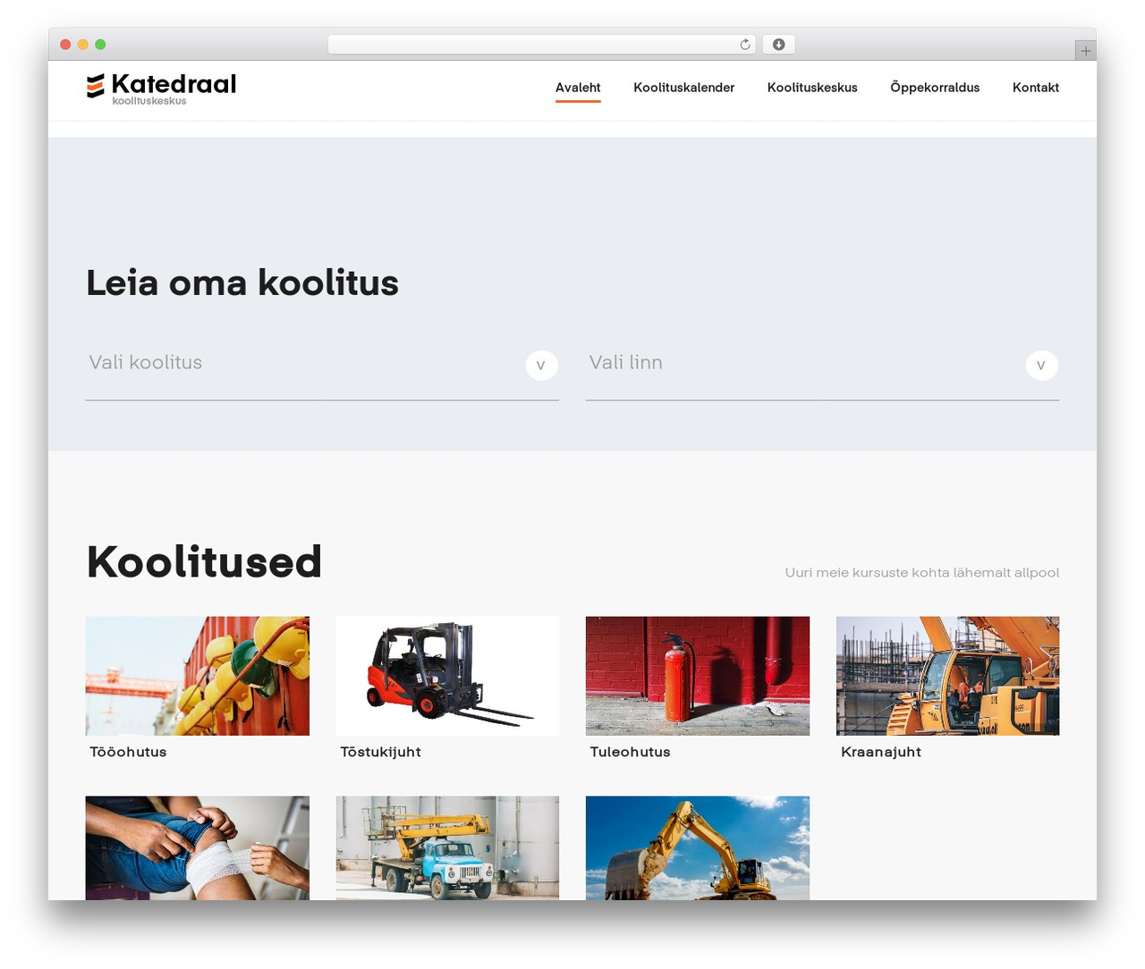
Task: Open the Kraanajuht crane thumbnail
Action: 947,676
